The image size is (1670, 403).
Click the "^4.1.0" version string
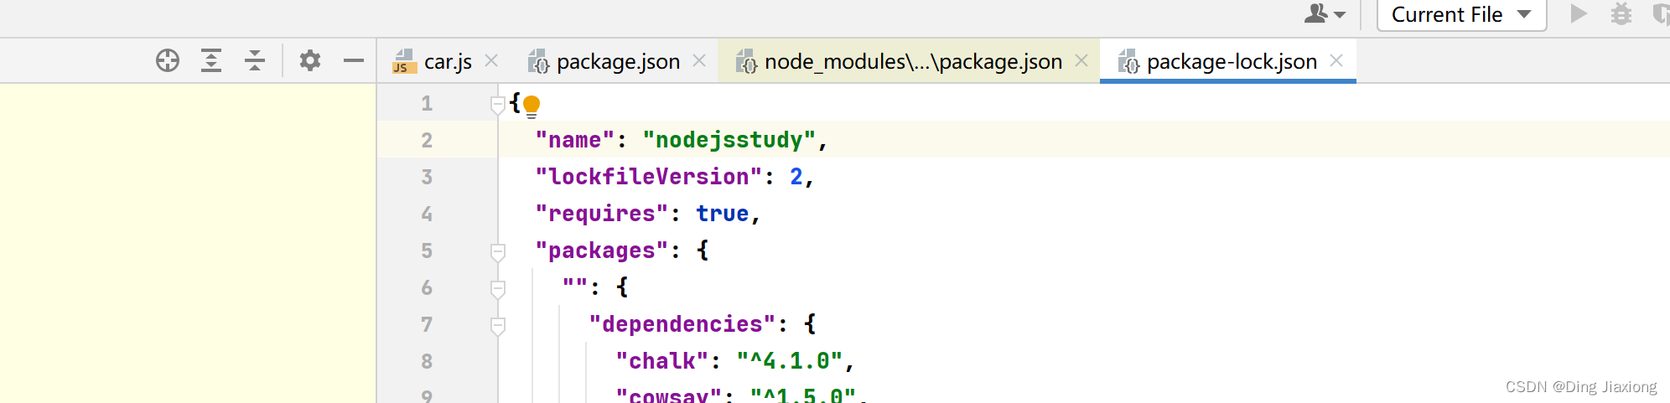[x=789, y=361]
